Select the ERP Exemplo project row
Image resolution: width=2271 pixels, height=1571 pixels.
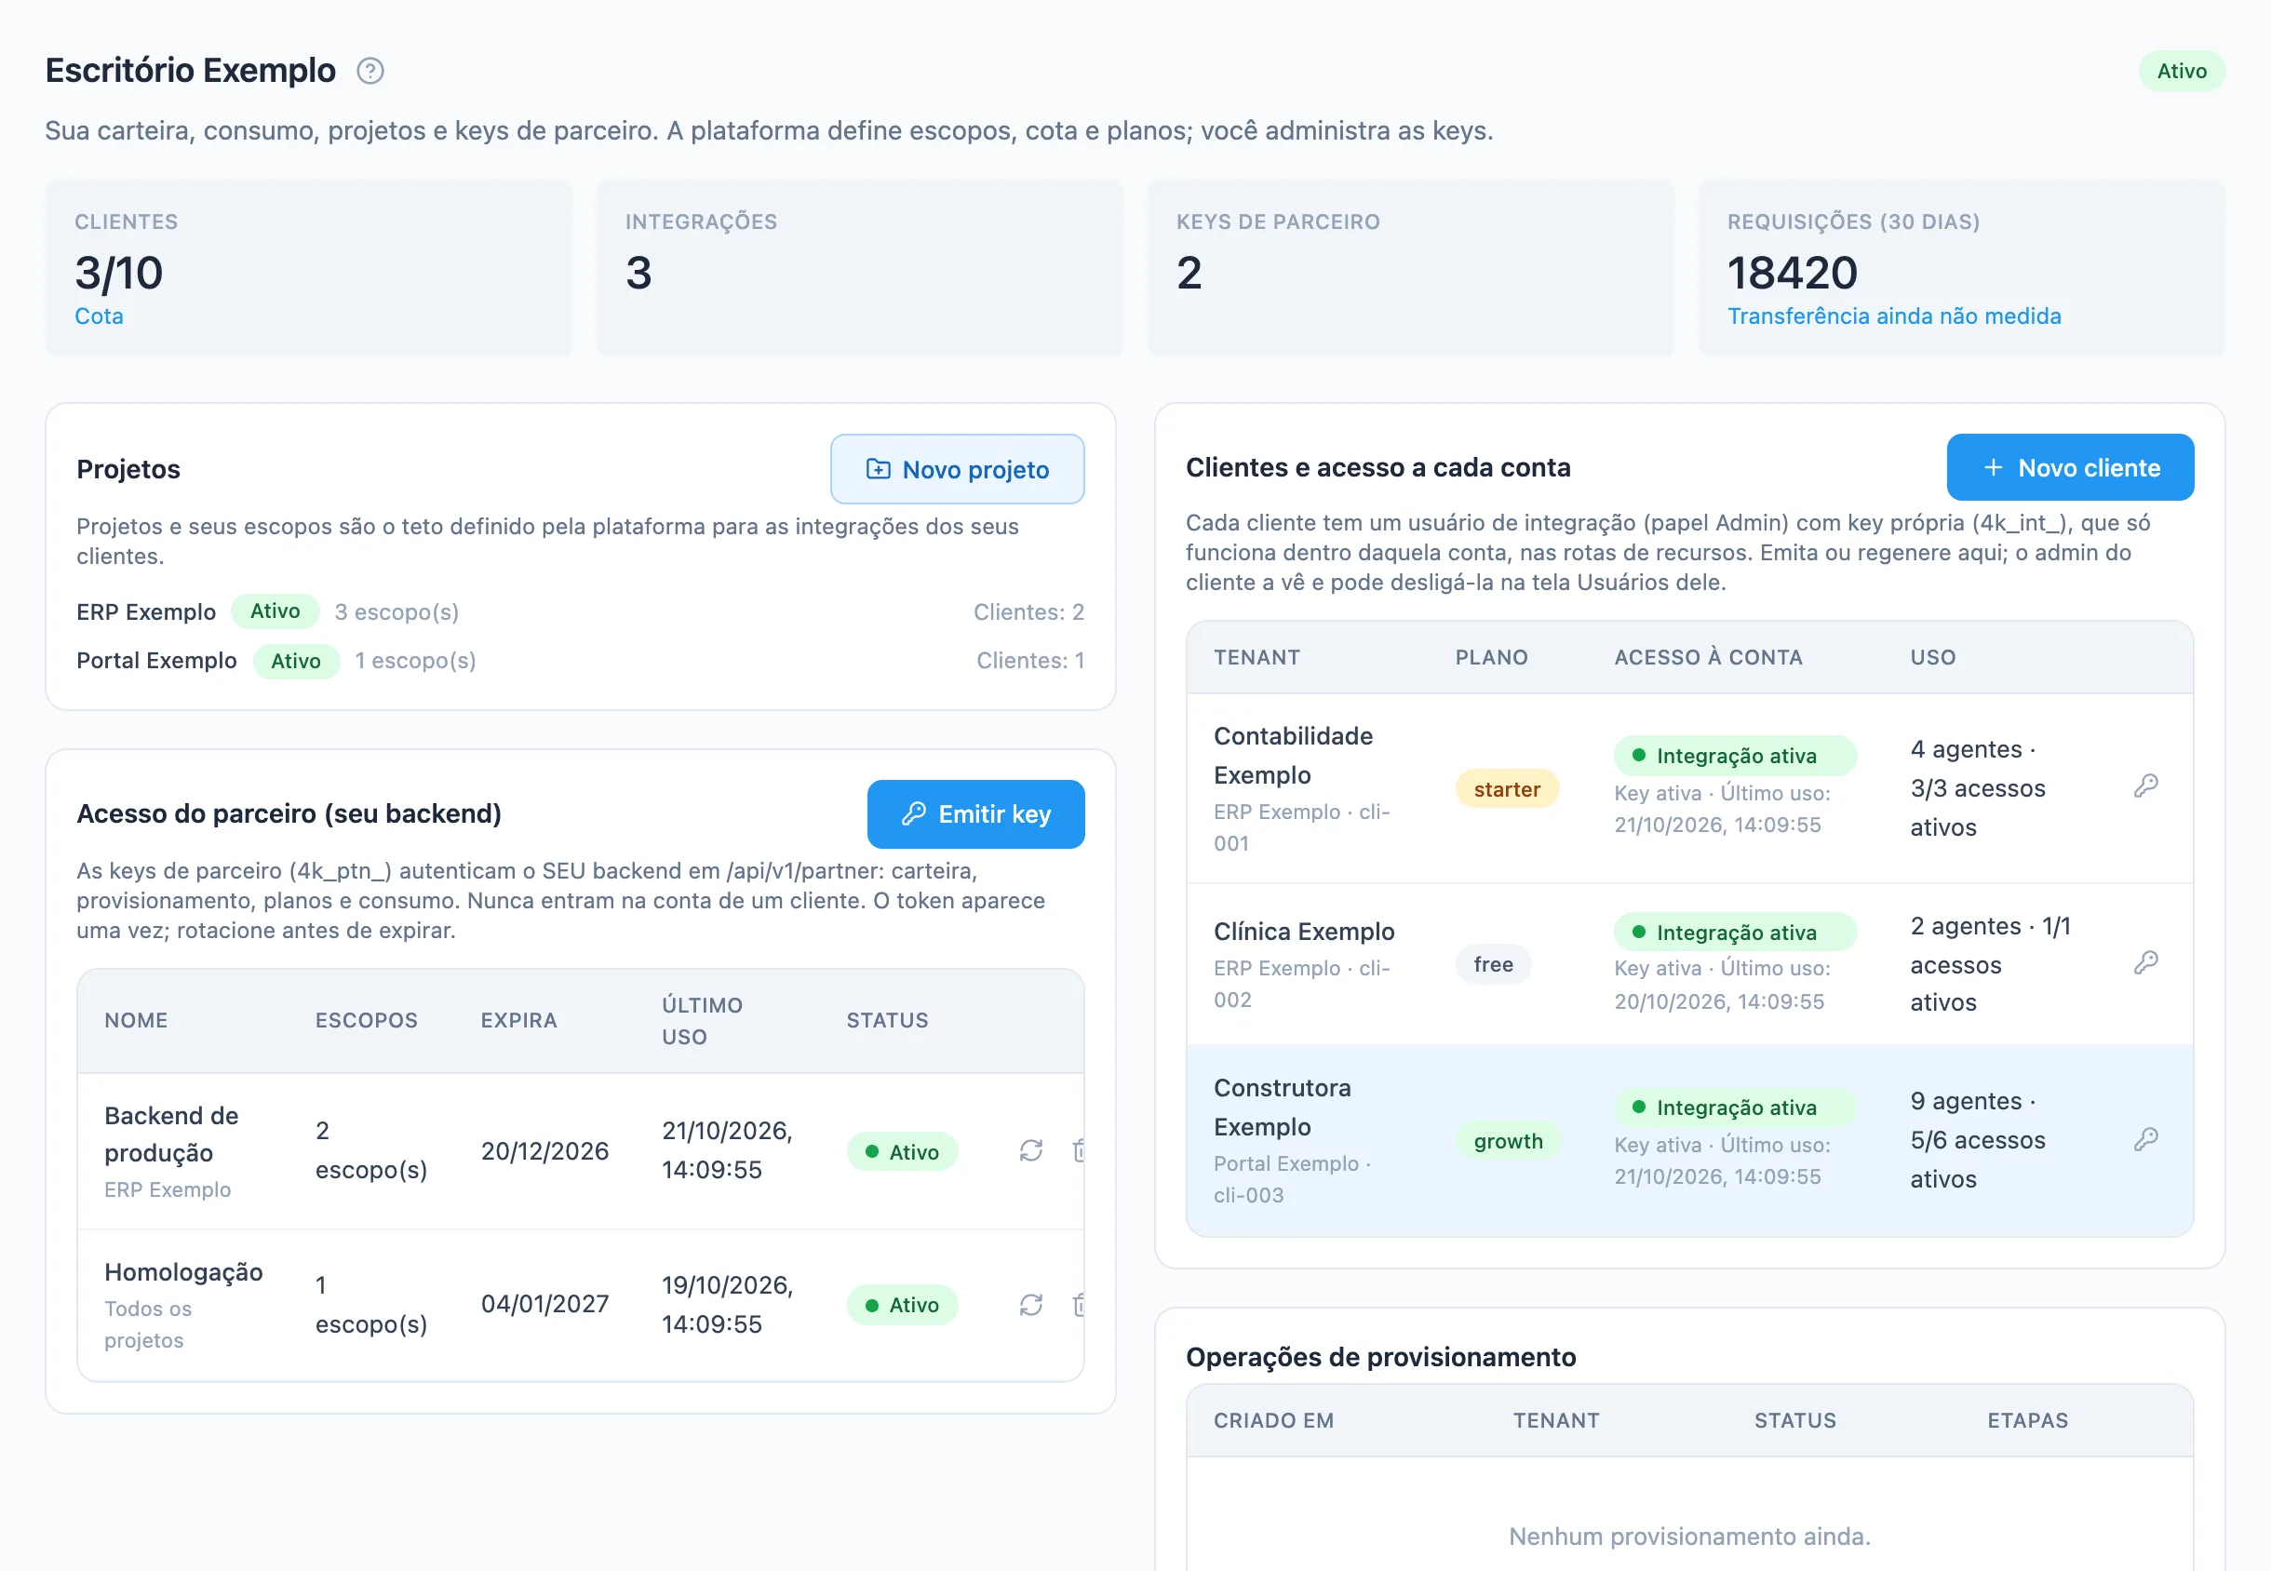point(581,611)
